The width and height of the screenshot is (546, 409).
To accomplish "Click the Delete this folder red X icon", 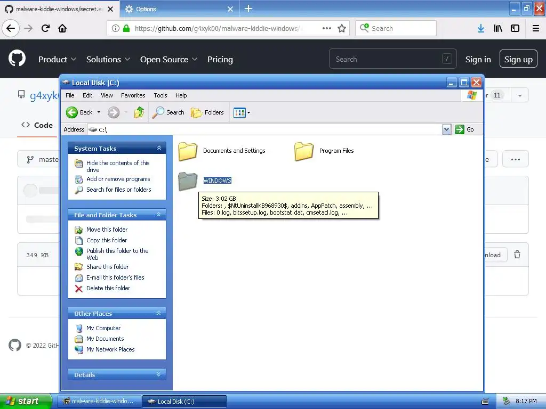I will [x=79, y=289].
